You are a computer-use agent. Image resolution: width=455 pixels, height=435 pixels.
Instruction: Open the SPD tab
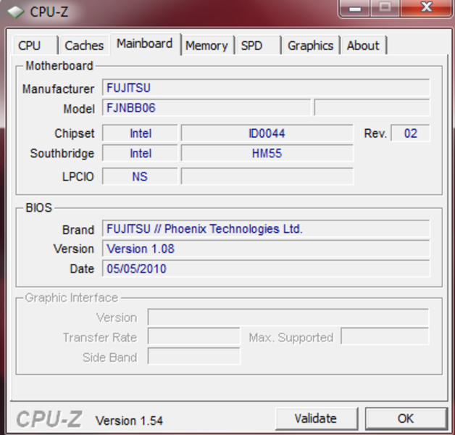click(x=258, y=45)
